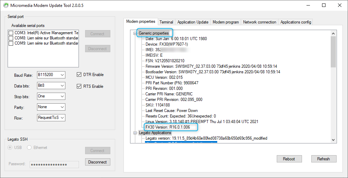Image resolution: width=348 pixels, height=178 pixels.
Task: Click the Micromedia app icon in title bar
Action: pos(6,6)
